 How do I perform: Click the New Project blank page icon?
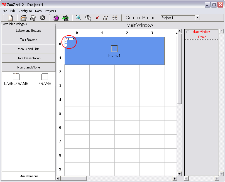click(x=10, y=18)
